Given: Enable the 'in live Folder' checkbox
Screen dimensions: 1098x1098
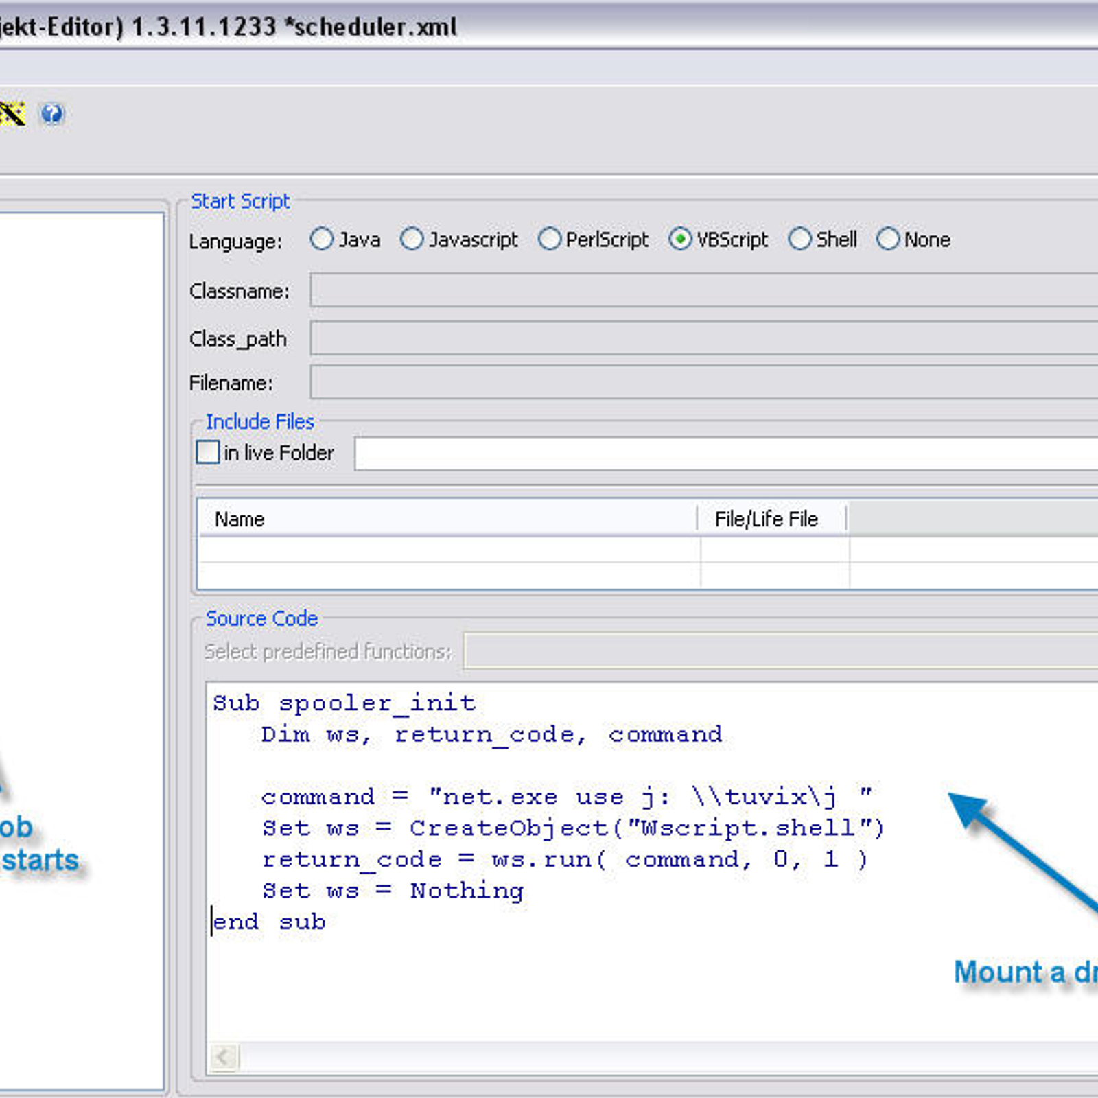Looking at the screenshot, I should click(x=207, y=452).
